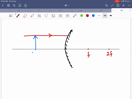Close tab 59
The width and height of the screenshot is (132, 99).
[x=72, y=10]
